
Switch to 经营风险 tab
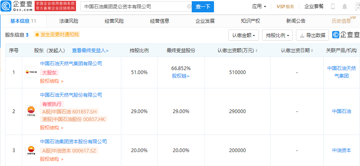[x=114, y=21]
